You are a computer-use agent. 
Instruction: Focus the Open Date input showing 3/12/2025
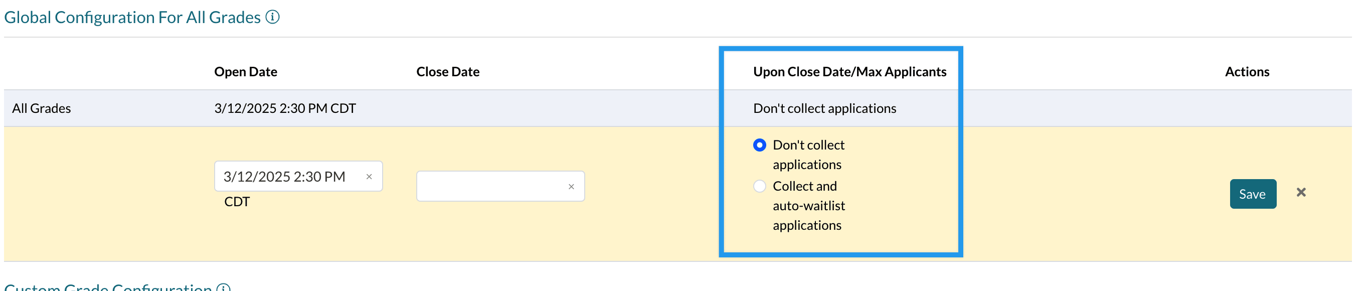pyautogui.click(x=287, y=177)
